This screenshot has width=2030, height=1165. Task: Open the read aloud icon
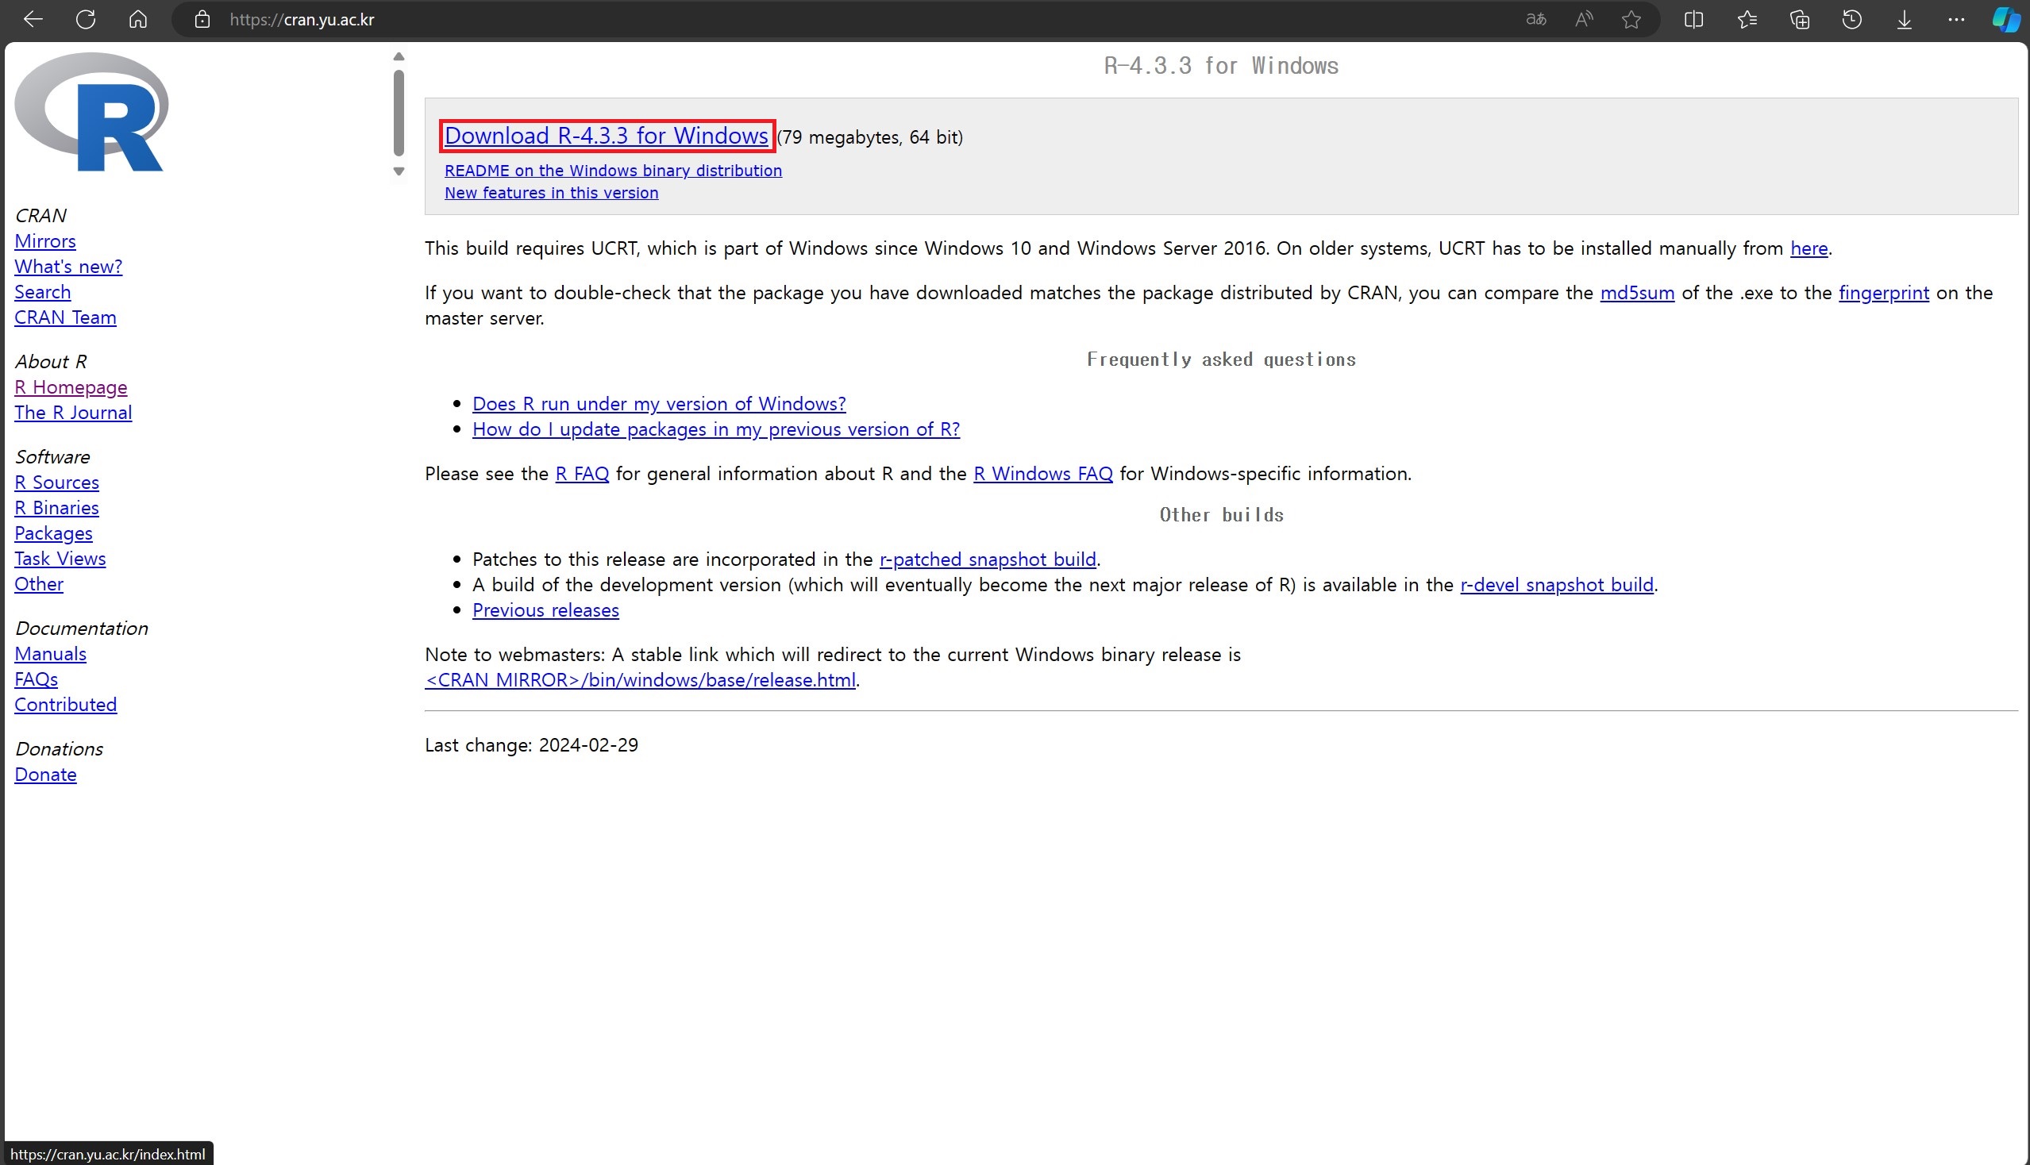pos(1583,19)
